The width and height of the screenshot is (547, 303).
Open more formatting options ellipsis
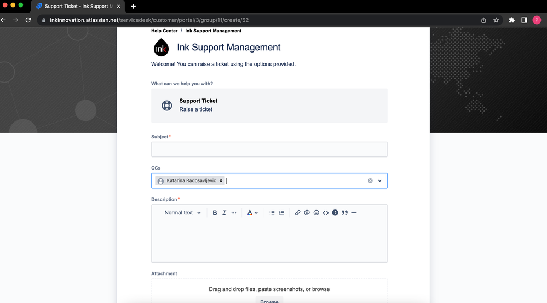pos(234,213)
